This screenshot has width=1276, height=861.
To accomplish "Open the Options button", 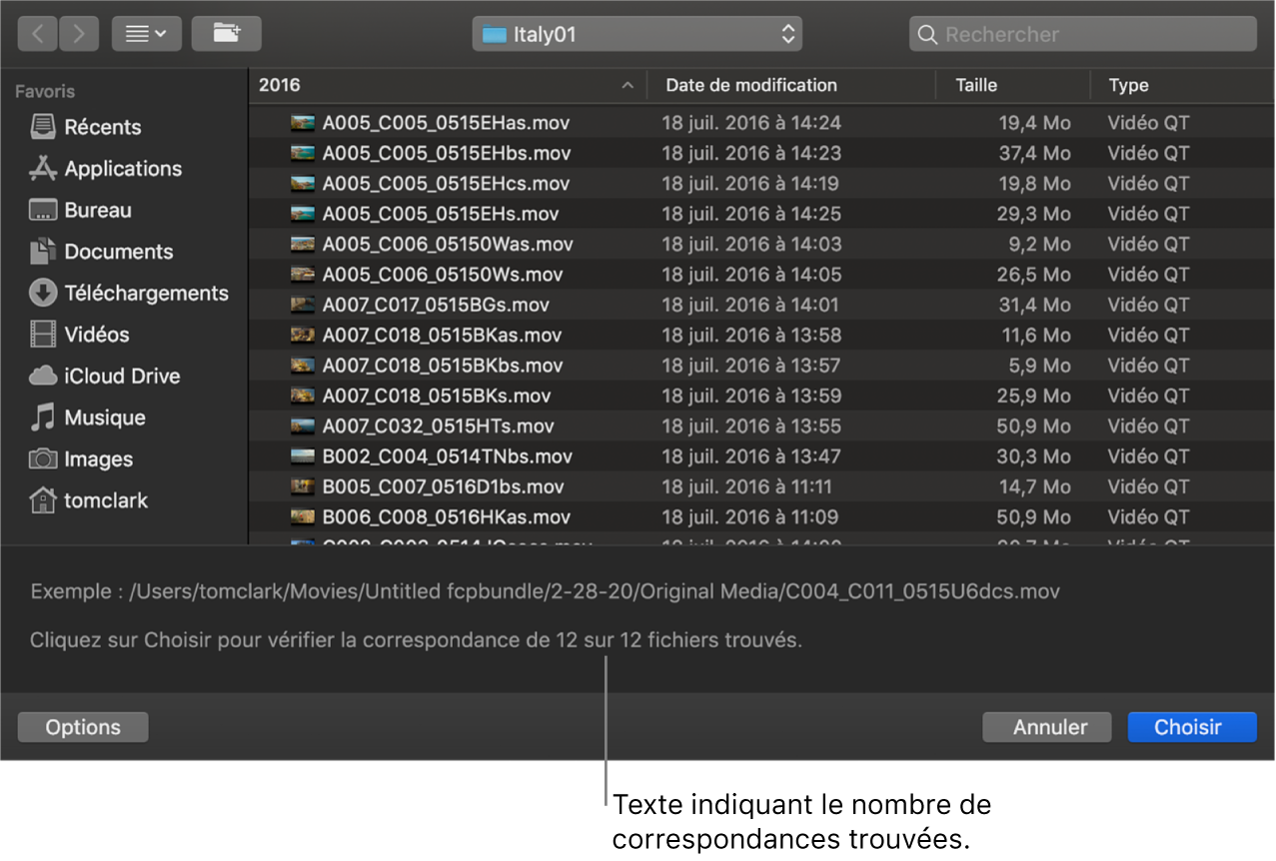I will pos(83,727).
